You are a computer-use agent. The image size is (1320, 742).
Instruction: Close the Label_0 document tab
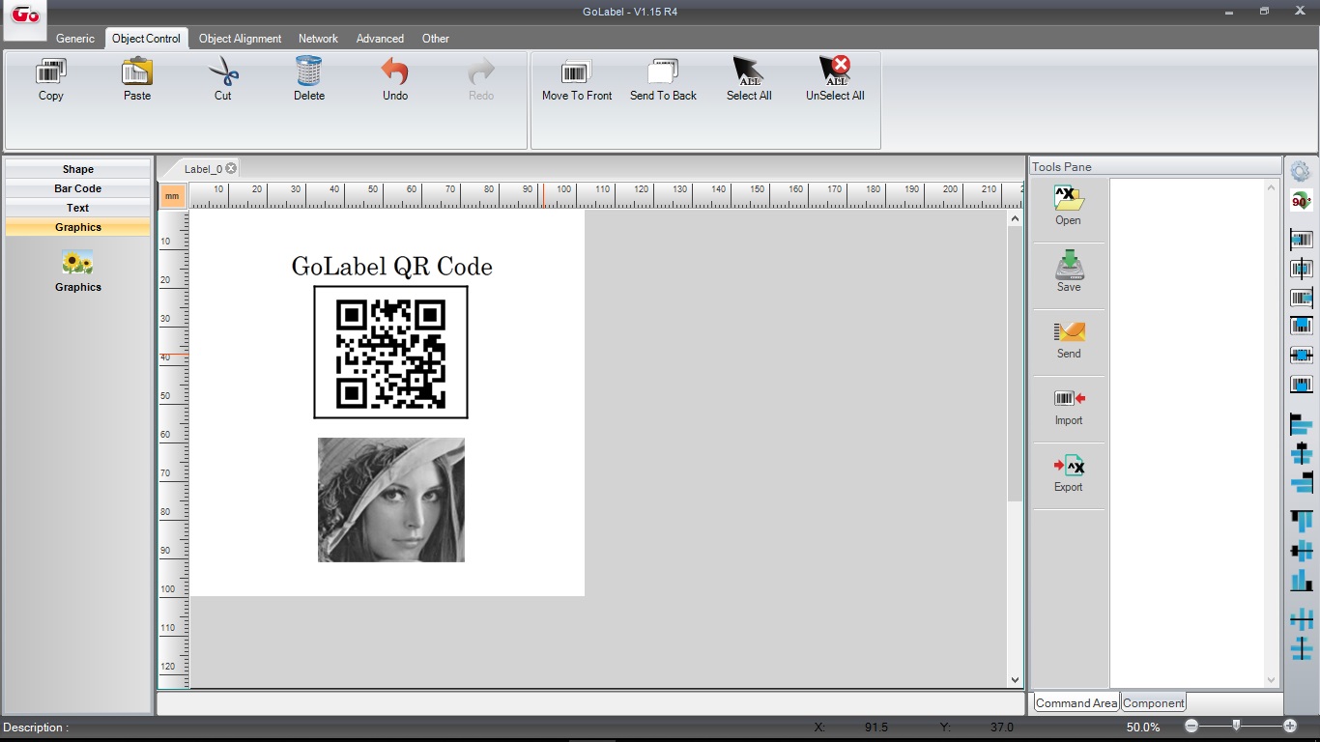(x=231, y=168)
